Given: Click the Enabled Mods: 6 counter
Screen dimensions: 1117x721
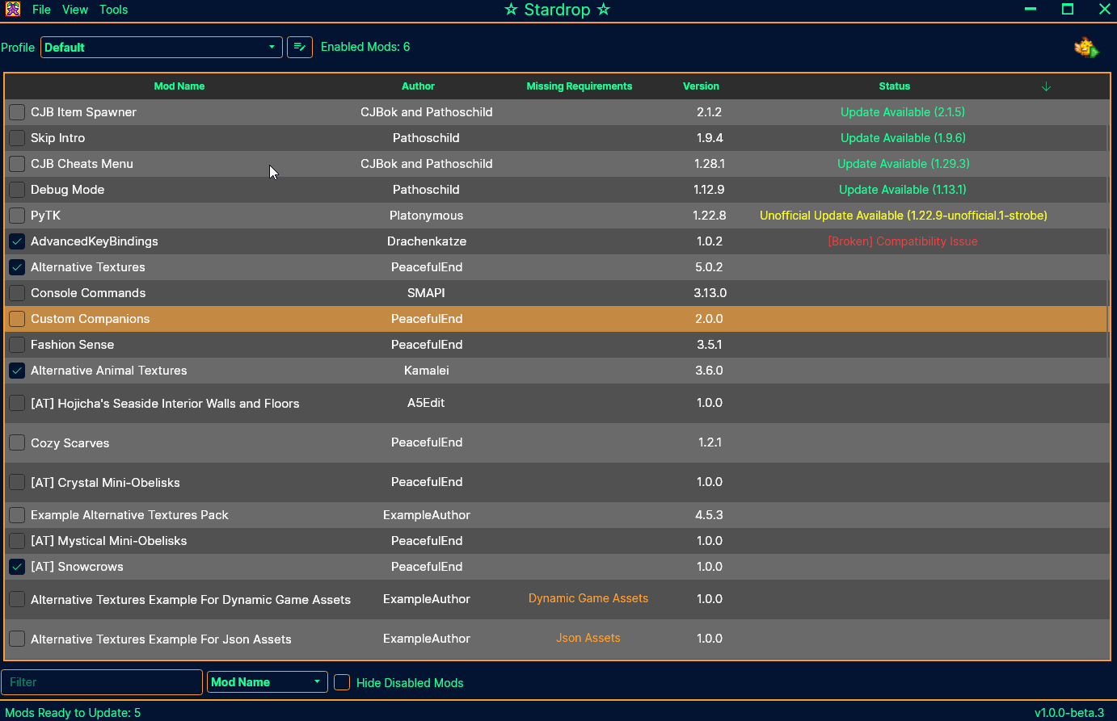Looking at the screenshot, I should tap(365, 47).
